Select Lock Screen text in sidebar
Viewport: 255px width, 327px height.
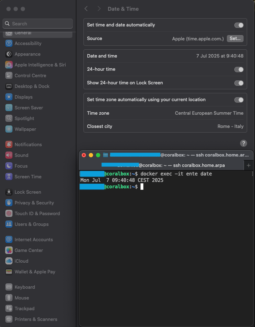click(x=28, y=192)
